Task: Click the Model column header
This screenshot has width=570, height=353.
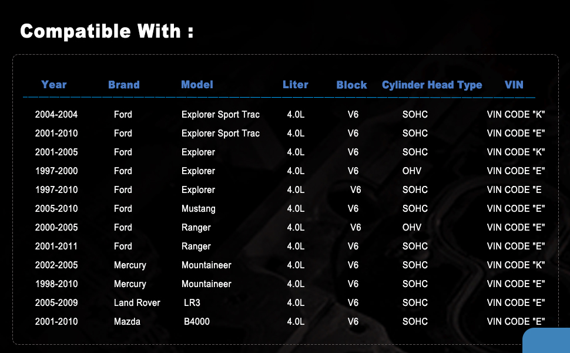Action: 197,85
